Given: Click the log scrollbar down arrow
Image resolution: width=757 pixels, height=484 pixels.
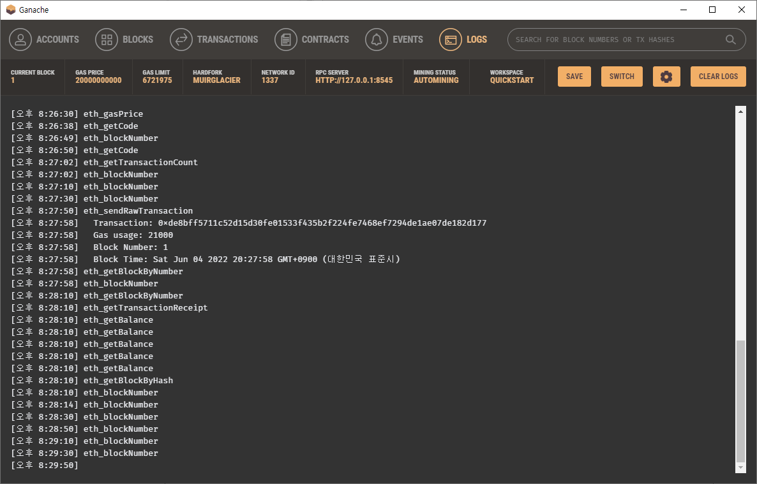Looking at the screenshot, I should (x=740, y=467).
